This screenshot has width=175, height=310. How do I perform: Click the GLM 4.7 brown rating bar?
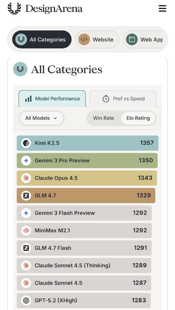[86, 195]
